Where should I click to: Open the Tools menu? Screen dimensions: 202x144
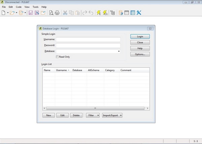pyautogui.click(x=35, y=7)
